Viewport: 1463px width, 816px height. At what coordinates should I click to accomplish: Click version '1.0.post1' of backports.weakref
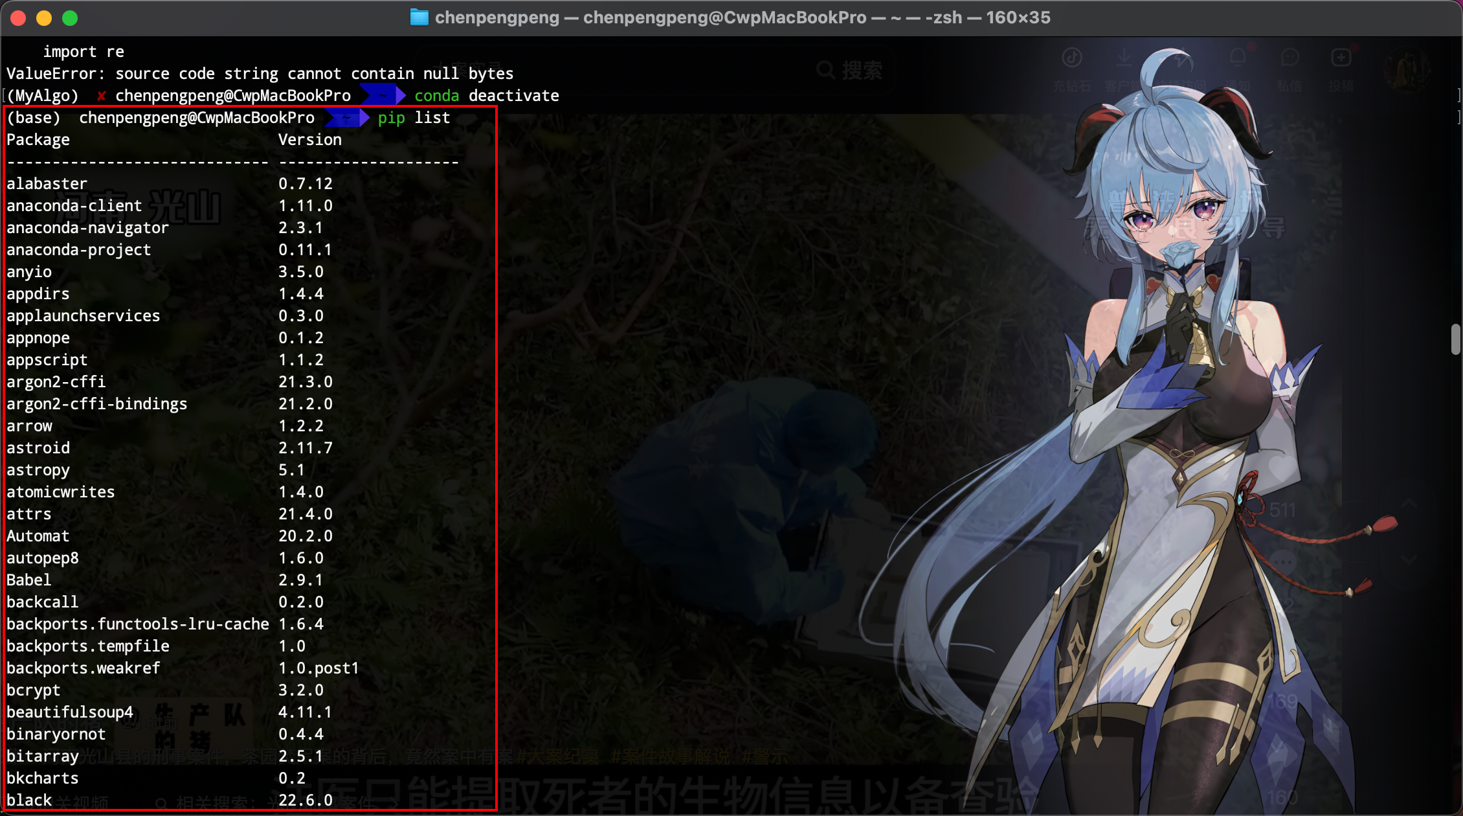pos(319,668)
